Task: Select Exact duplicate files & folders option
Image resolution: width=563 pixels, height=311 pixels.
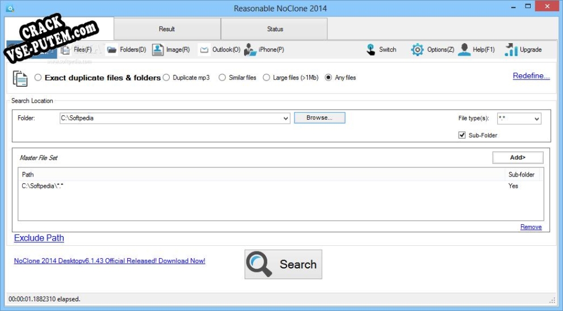Action: [38, 78]
